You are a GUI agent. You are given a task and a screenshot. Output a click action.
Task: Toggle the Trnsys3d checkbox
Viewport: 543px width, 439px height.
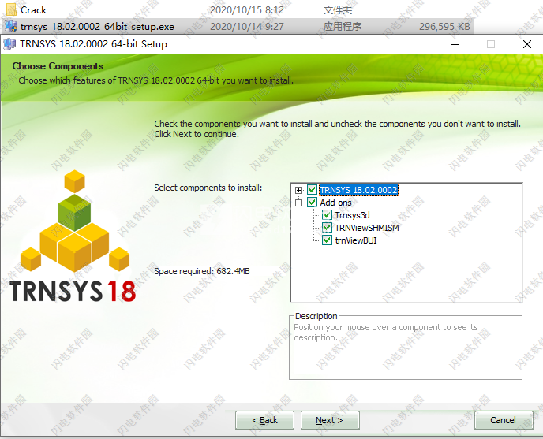[327, 215]
